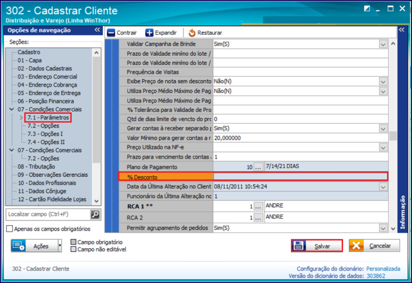Click the Ações gear list icon
This screenshot has width=412, height=283.
tap(18, 246)
